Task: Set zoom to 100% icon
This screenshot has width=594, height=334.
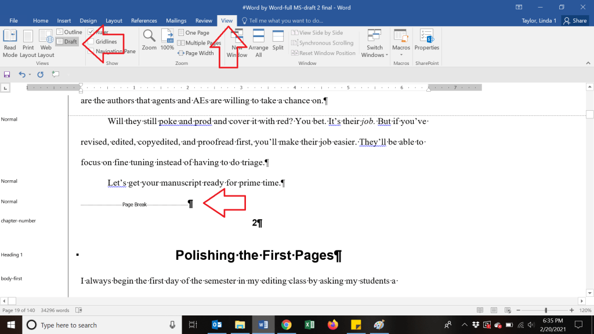Action: click(167, 40)
